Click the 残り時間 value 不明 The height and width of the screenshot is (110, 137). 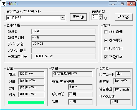(80, 94)
